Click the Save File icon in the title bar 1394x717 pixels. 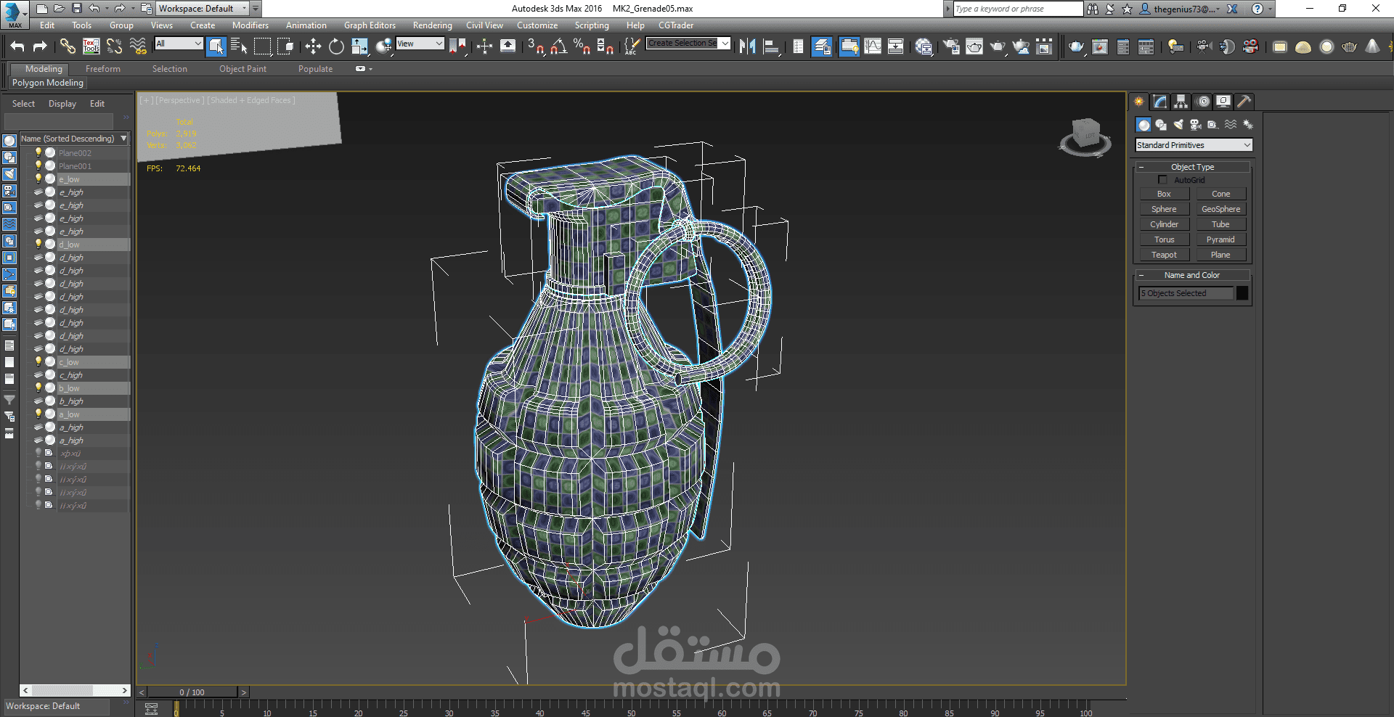77,9
